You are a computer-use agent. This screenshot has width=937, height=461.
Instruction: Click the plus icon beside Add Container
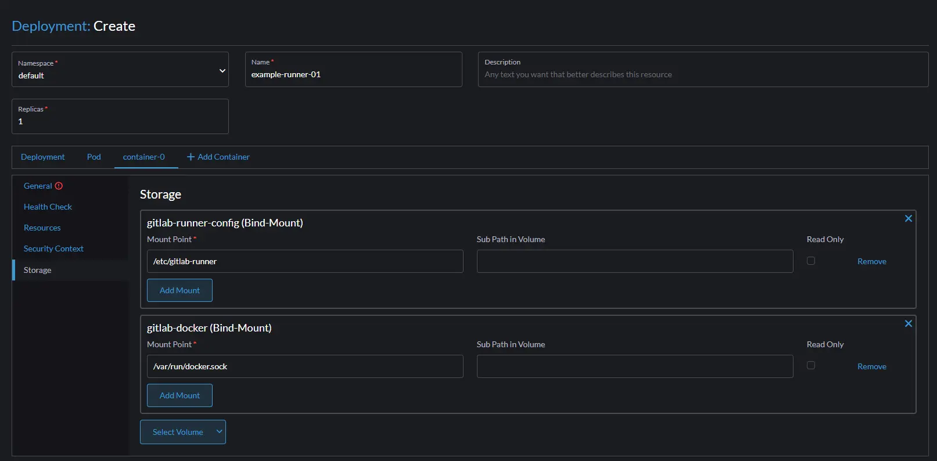pos(191,157)
